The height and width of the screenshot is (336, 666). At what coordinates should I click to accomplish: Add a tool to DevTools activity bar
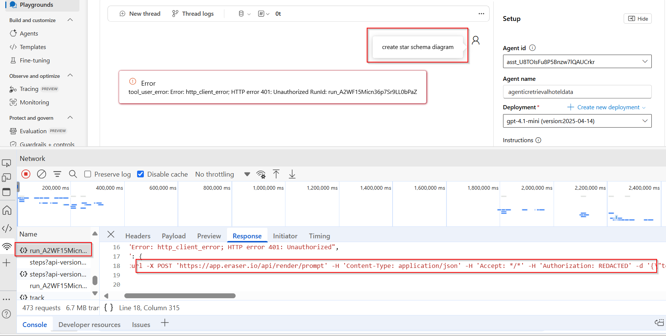tap(6, 263)
